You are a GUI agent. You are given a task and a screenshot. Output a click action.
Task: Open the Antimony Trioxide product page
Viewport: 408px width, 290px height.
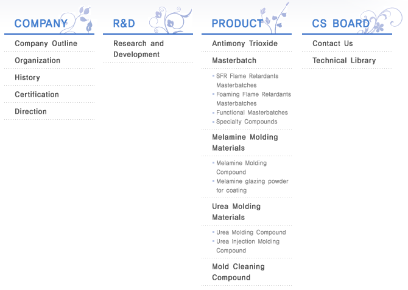[x=245, y=43]
